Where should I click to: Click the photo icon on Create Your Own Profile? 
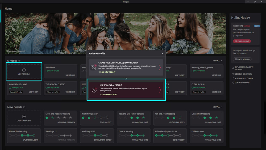coord(93,67)
